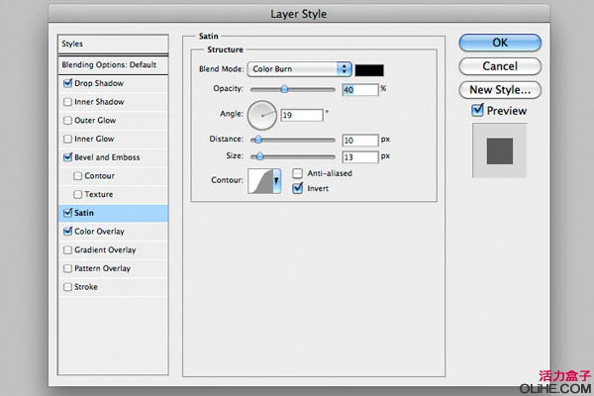
Task: Click the Opacity slider handle
Action: coord(284,89)
